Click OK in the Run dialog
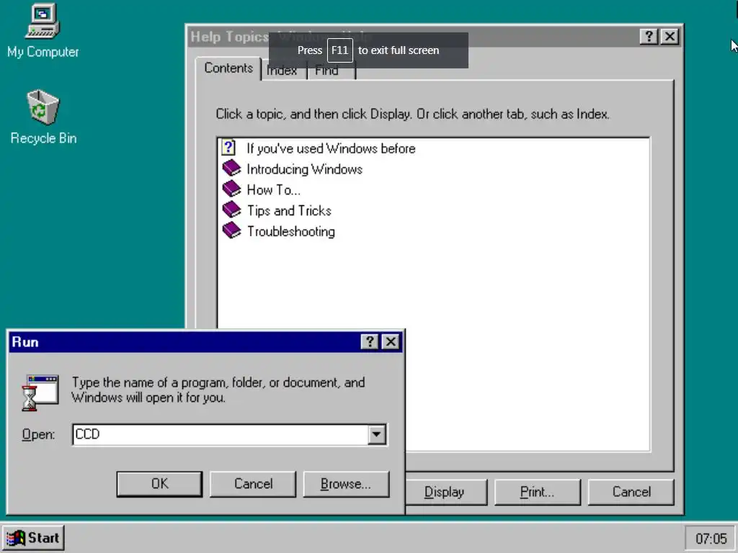This screenshot has height=553, width=738. pos(159,483)
